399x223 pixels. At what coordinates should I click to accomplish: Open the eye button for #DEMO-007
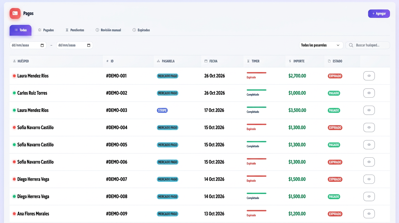pos(369,179)
